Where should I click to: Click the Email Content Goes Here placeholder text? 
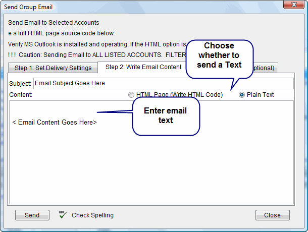pos(55,122)
